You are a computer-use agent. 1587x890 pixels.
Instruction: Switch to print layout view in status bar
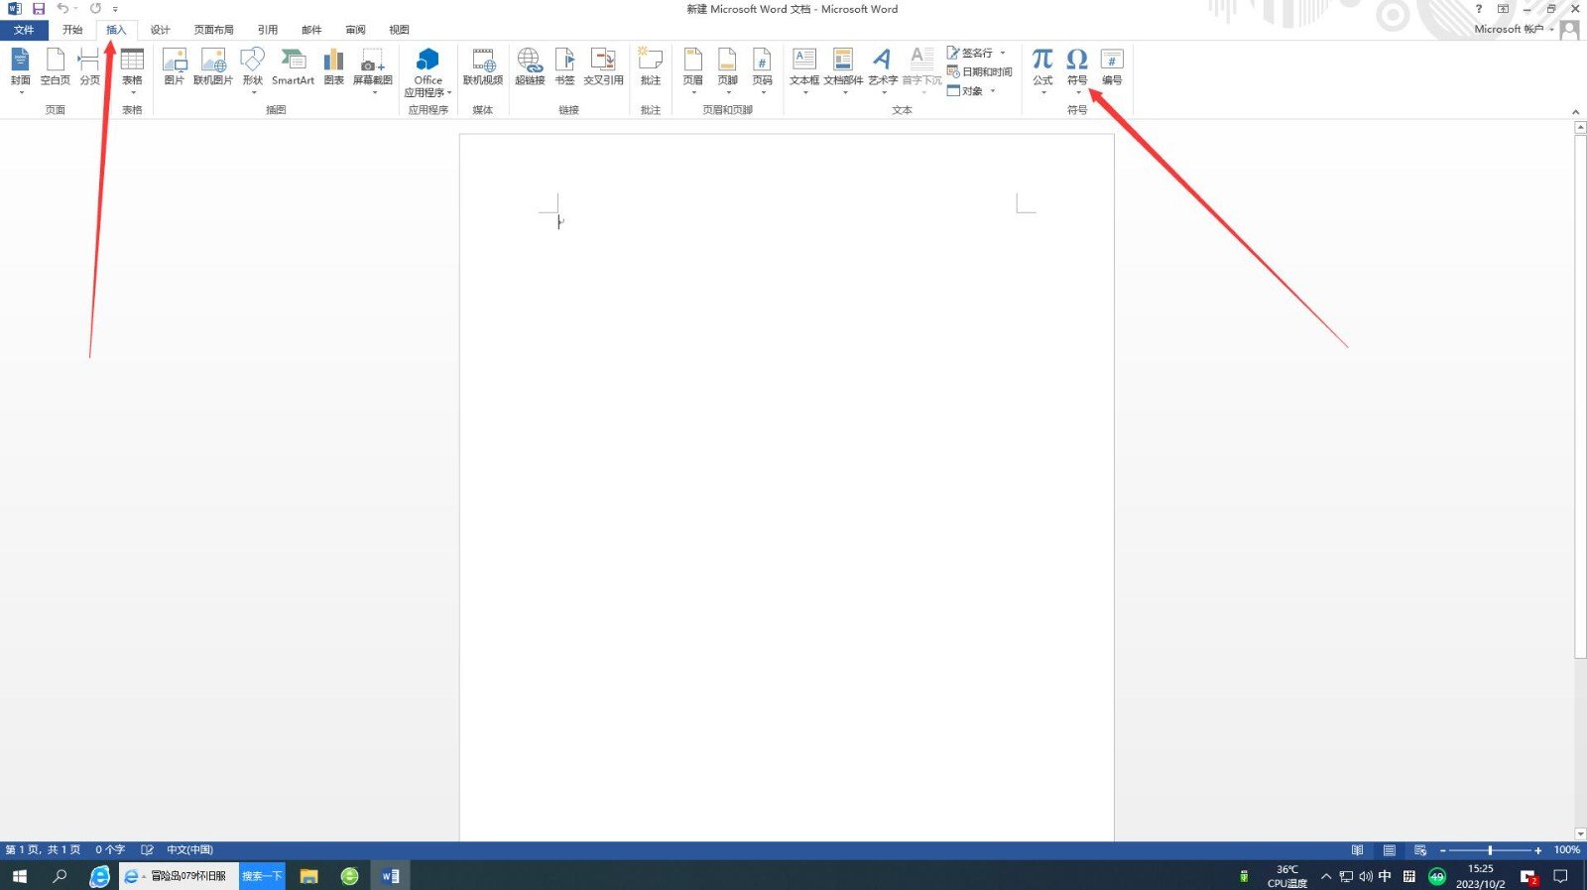tap(1389, 850)
